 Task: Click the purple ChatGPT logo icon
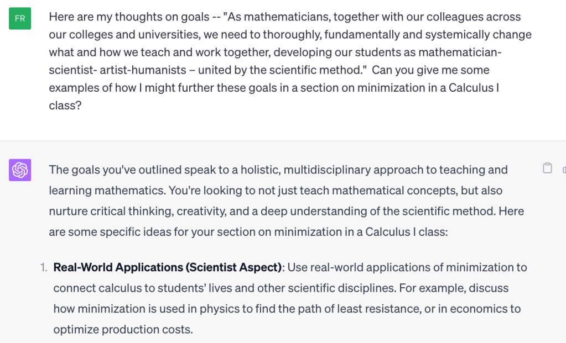pyautogui.click(x=20, y=170)
